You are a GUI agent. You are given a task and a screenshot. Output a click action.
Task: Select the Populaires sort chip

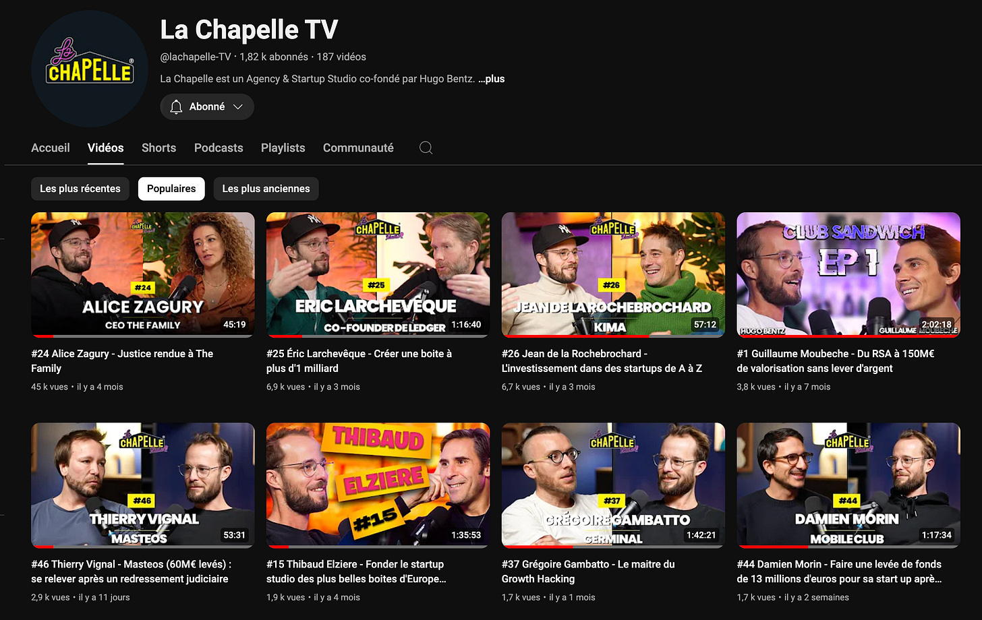coord(171,189)
